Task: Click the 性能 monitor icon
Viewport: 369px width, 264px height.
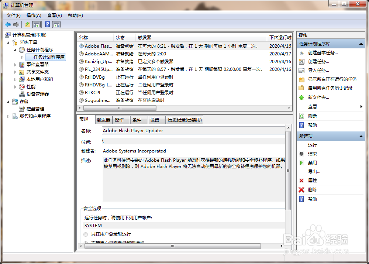Action: (22, 87)
